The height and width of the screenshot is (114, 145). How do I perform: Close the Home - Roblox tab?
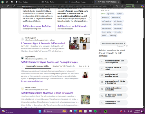(x=39, y=2)
